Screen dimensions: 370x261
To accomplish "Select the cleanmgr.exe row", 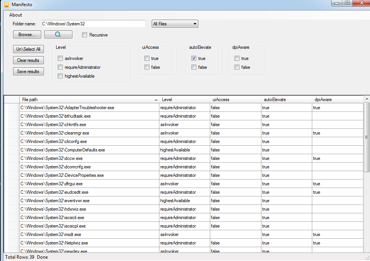I will pos(89,133).
